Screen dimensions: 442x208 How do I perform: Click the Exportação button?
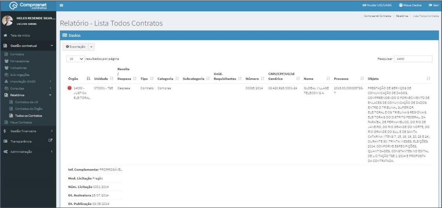tap(76, 47)
